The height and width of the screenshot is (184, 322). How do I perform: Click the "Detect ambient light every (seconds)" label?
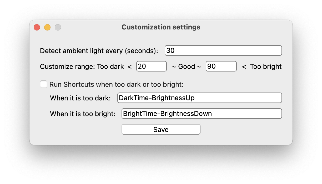pyautogui.click(x=99, y=51)
